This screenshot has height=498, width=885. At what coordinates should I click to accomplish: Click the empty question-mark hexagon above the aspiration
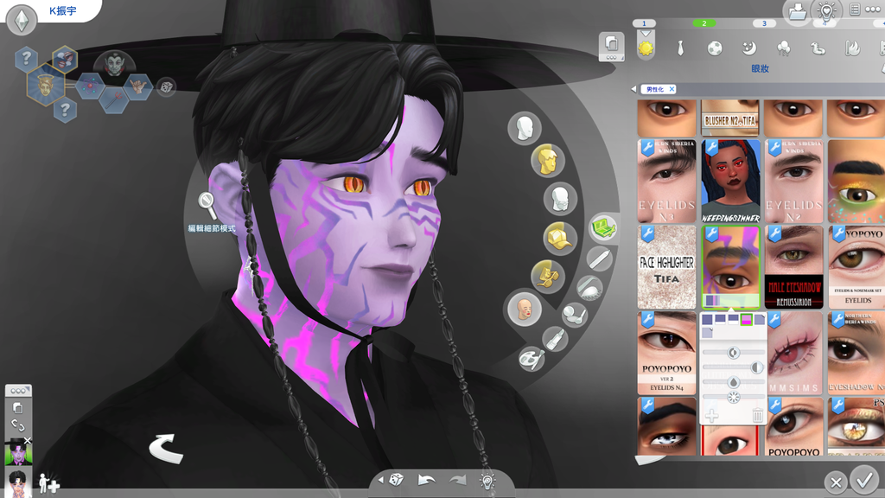pos(27,58)
